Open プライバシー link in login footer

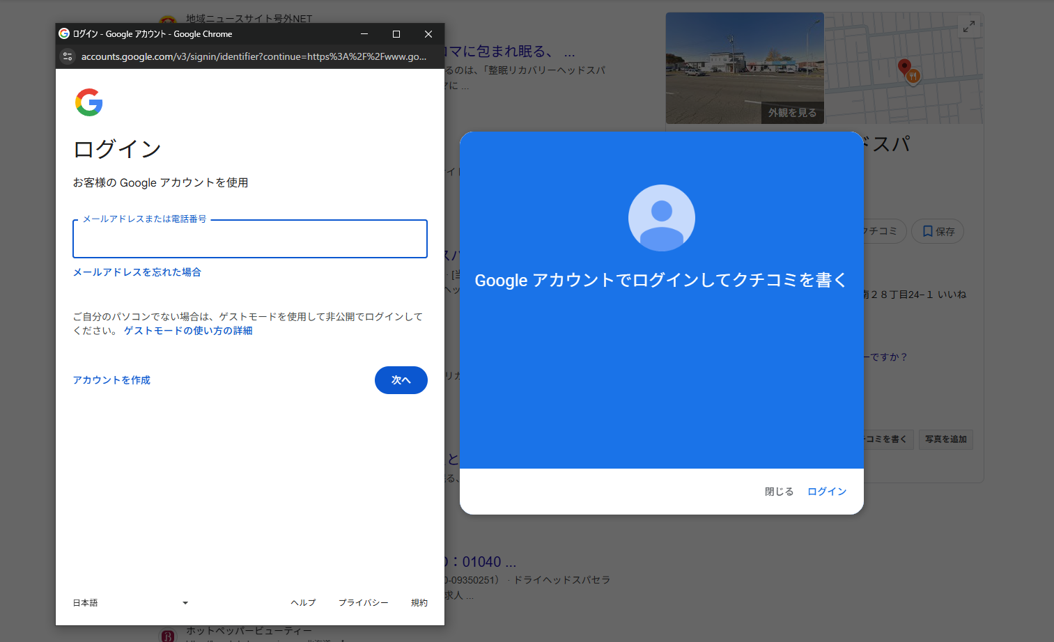tap(364, 603)
